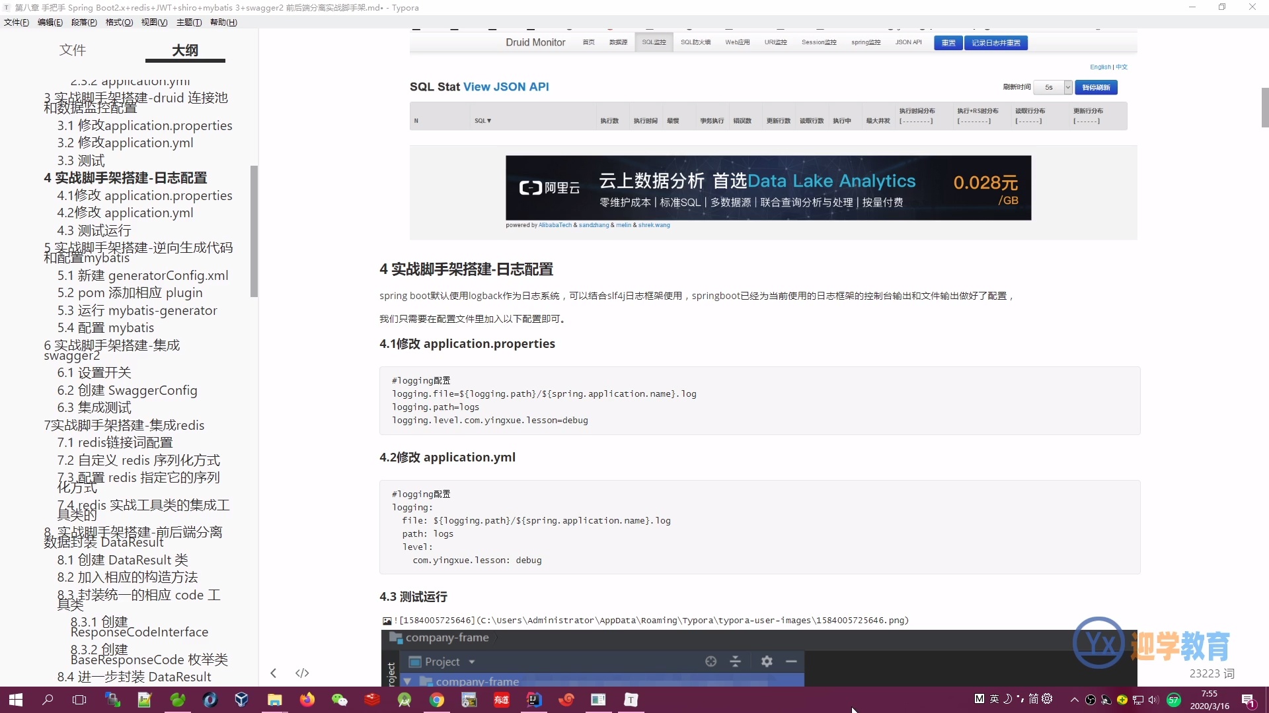Switch Typora to source code mode

(x=302, y=673)
